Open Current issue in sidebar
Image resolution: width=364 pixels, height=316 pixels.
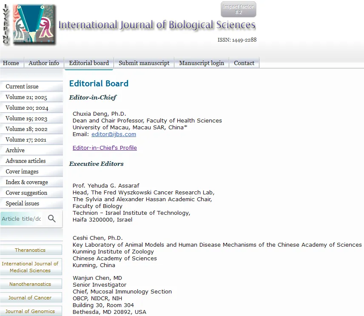click(31, 86)
